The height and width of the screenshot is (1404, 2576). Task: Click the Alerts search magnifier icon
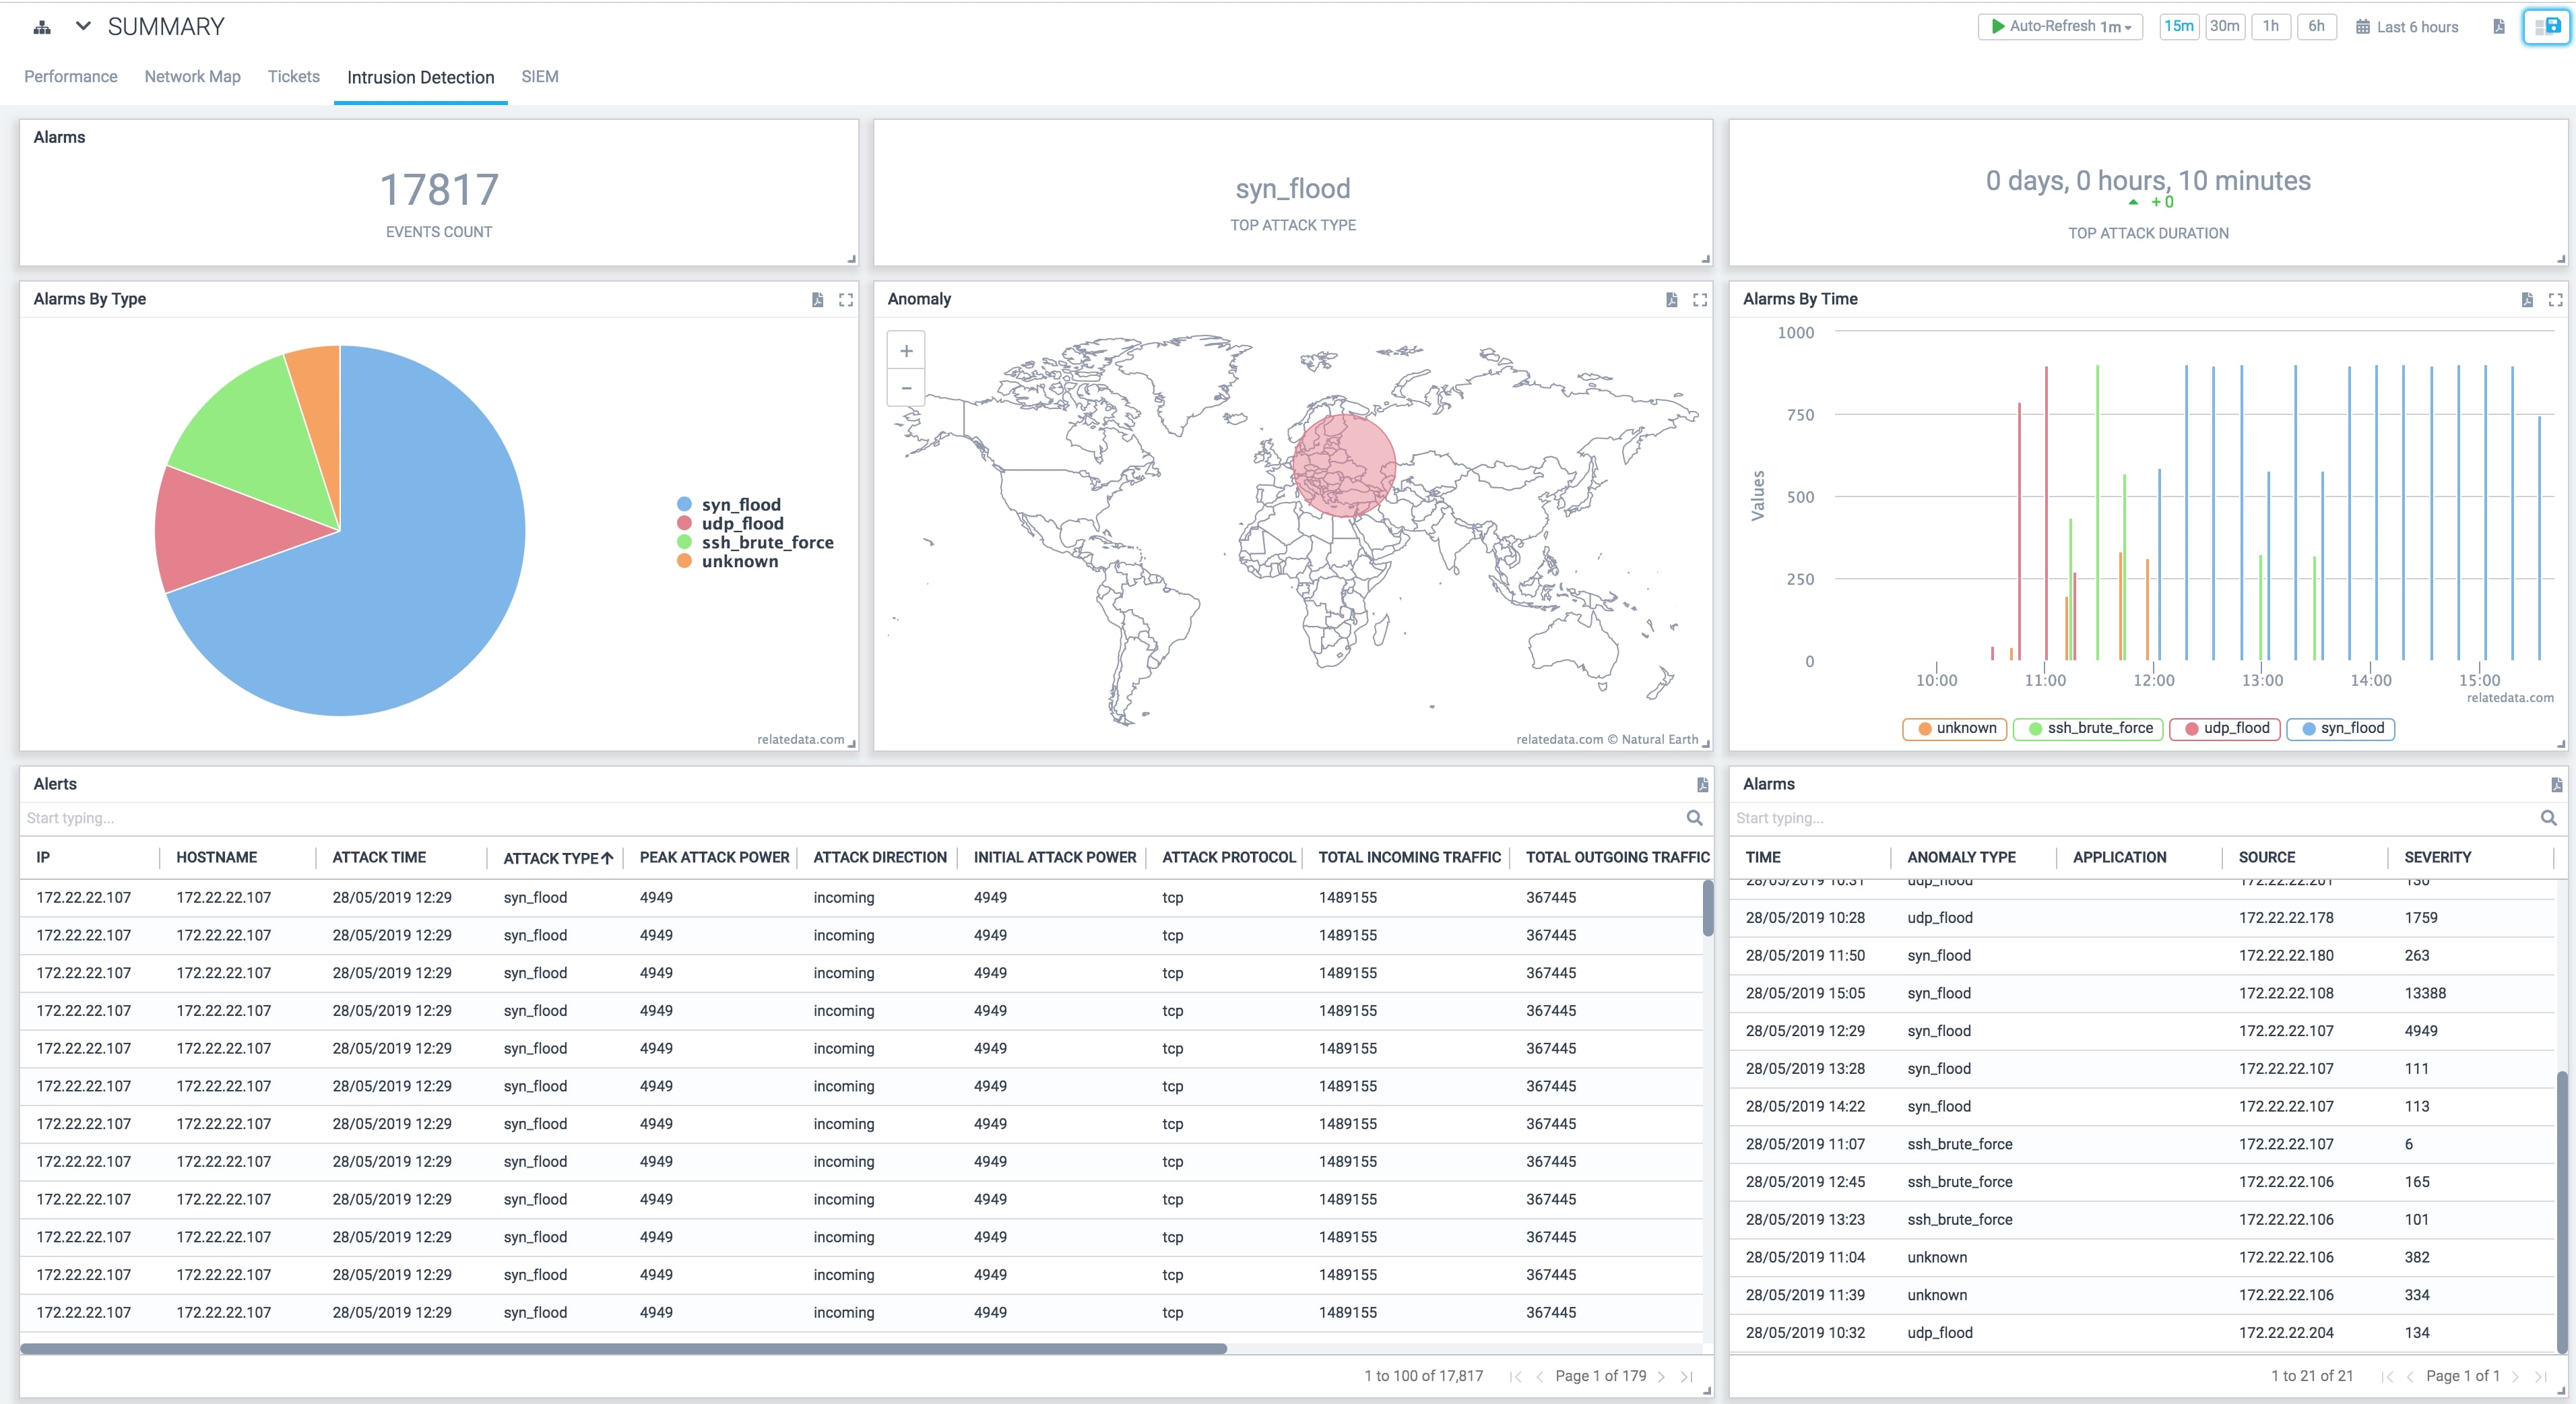tap(1694, 818)
